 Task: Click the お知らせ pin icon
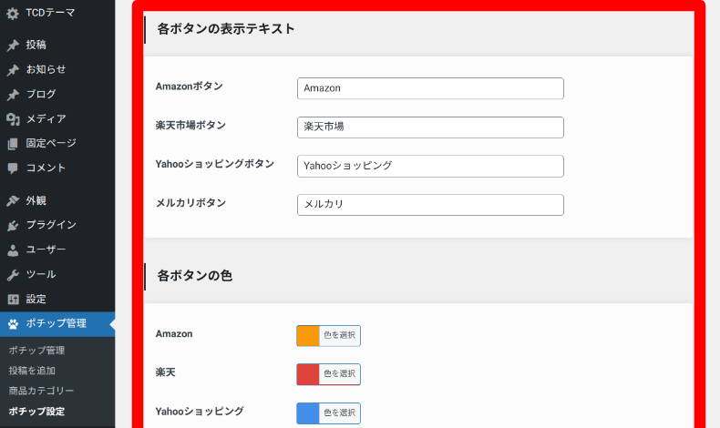tap(13, 70)
